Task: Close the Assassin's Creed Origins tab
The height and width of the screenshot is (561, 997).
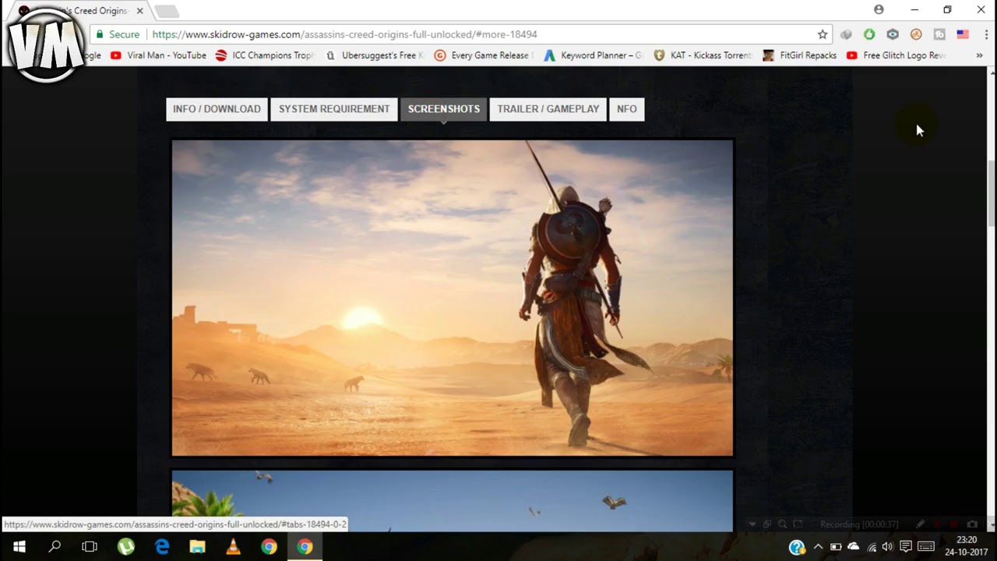Action: 139,11
